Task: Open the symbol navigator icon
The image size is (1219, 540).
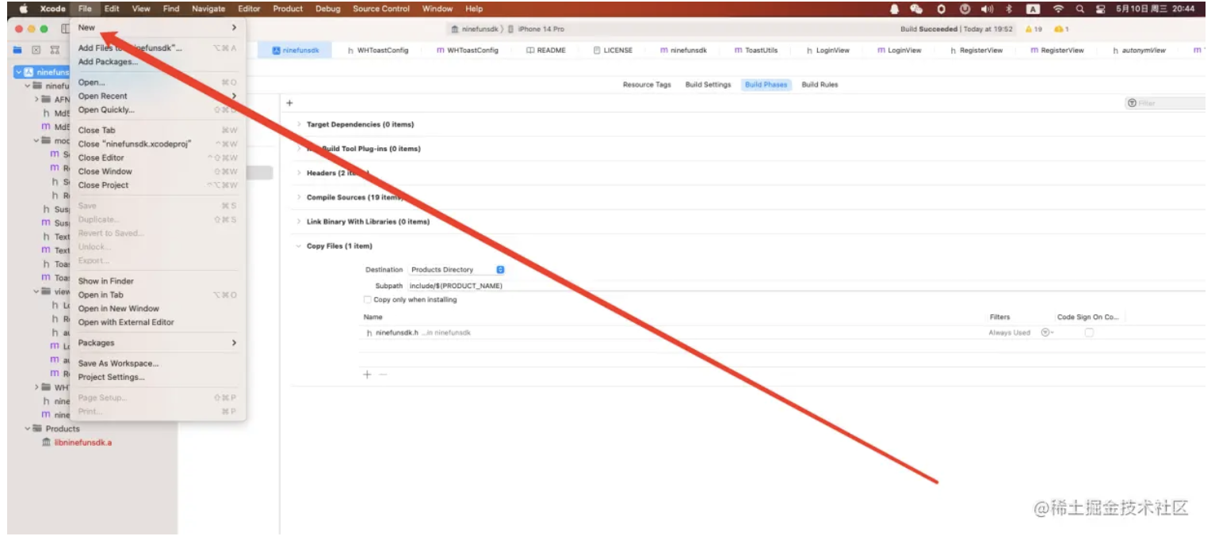Action: pos(55,50)
